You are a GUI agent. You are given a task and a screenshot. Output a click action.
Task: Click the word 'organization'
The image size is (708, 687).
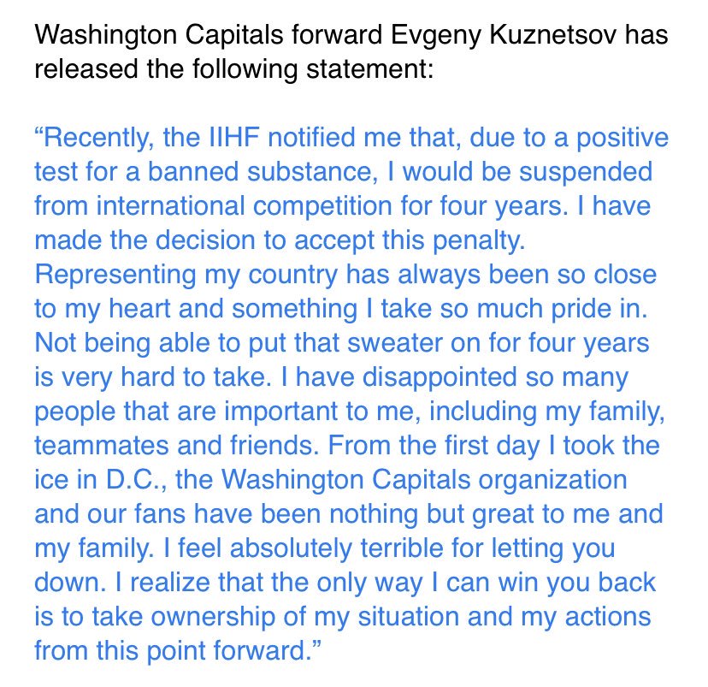tap(552, 481)
